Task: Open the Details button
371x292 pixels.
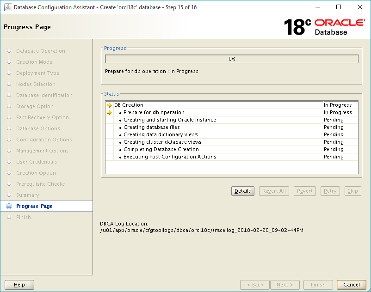Action: (x=243, y=191)
